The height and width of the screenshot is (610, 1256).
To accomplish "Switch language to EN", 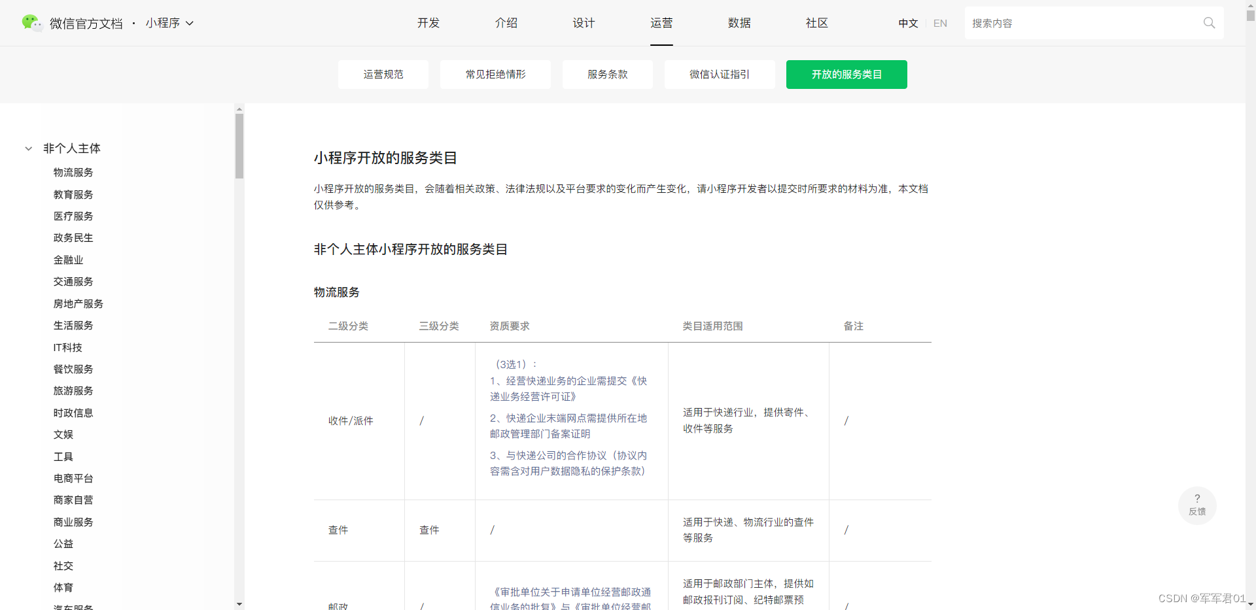I will point(940,23).
